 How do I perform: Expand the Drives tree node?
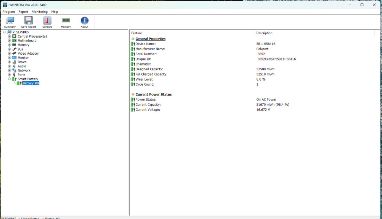9,62
